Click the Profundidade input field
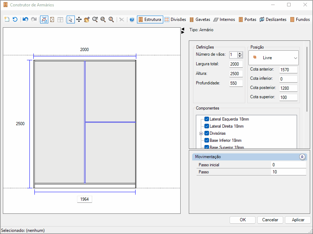The image size is (313, 234). [236, 83]
